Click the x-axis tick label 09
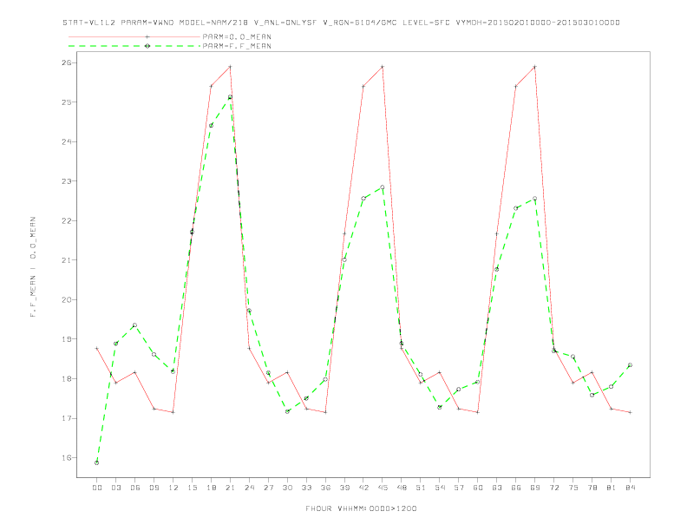The width and height of the screenshot is (687, 531). pyautogui.click(x=154, y=488)
